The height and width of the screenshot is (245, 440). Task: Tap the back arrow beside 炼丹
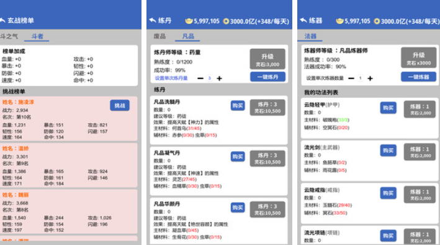tap(153, 20)
